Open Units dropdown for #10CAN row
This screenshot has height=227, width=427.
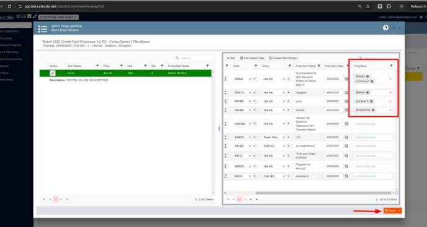(254, 124)
